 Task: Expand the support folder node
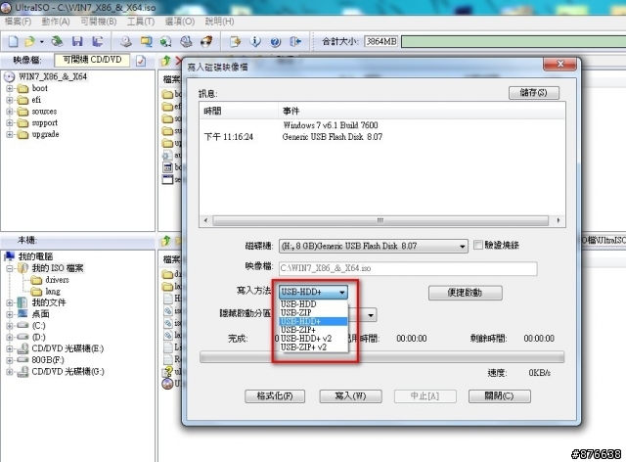tap(10, 123)
